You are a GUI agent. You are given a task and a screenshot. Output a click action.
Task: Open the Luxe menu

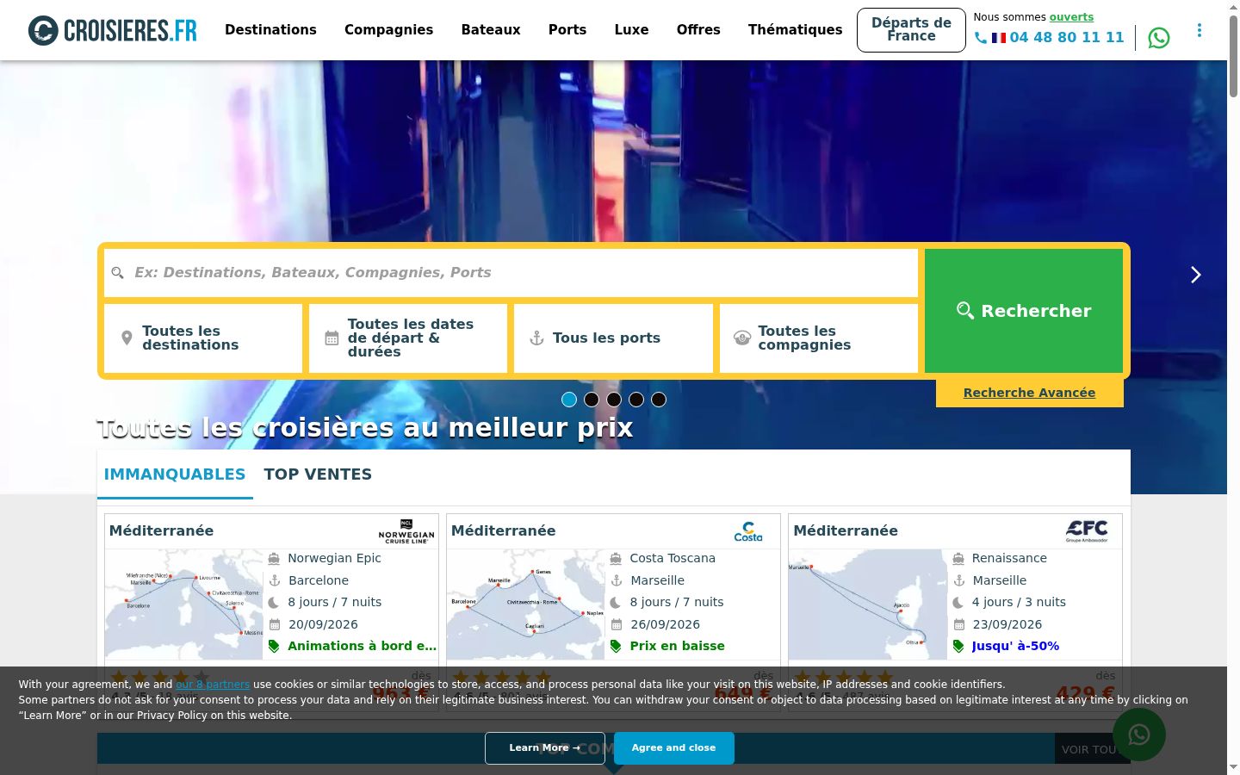(631, 30)
